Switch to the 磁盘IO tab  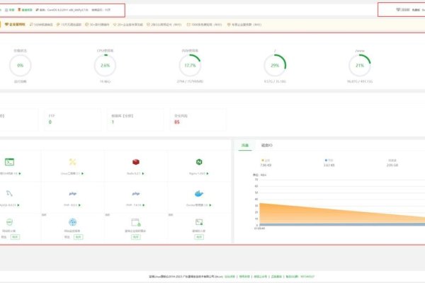tap(268, 144)
